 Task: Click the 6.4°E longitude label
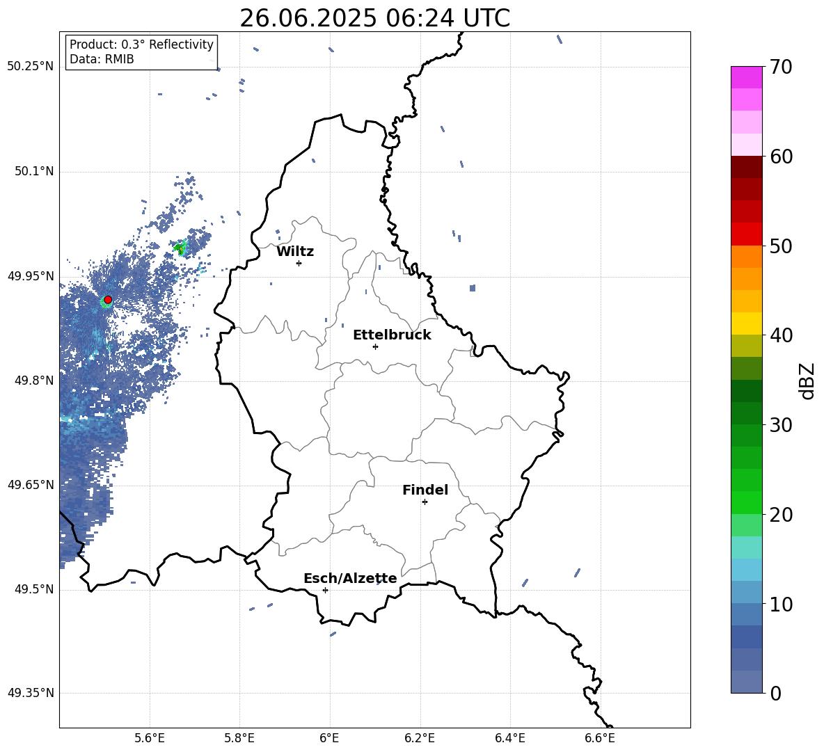tap(509, 738)
